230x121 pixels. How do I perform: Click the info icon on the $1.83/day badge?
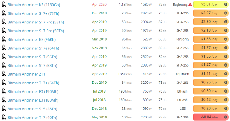tap(226, 39)
